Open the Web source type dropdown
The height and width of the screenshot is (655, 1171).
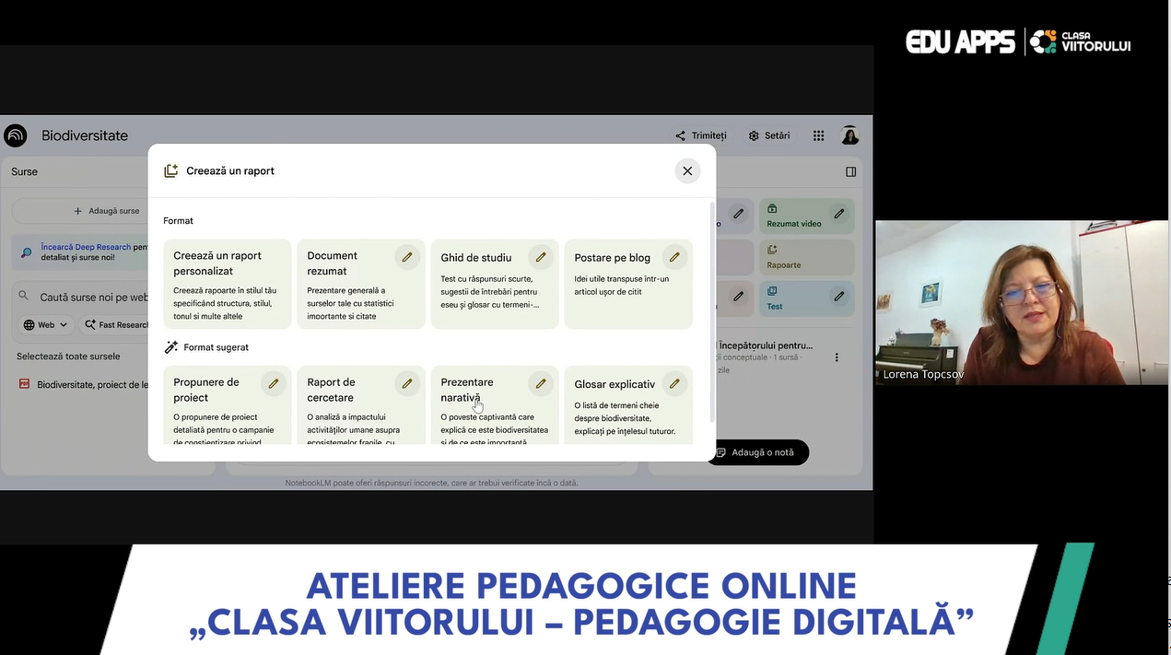pyautogui.click(x=46, y=324)
